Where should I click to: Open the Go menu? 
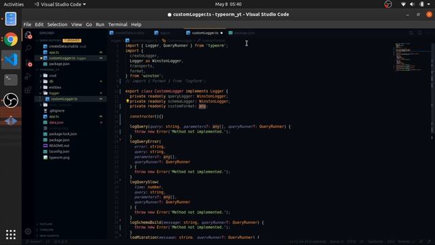[x=89, y=24]
